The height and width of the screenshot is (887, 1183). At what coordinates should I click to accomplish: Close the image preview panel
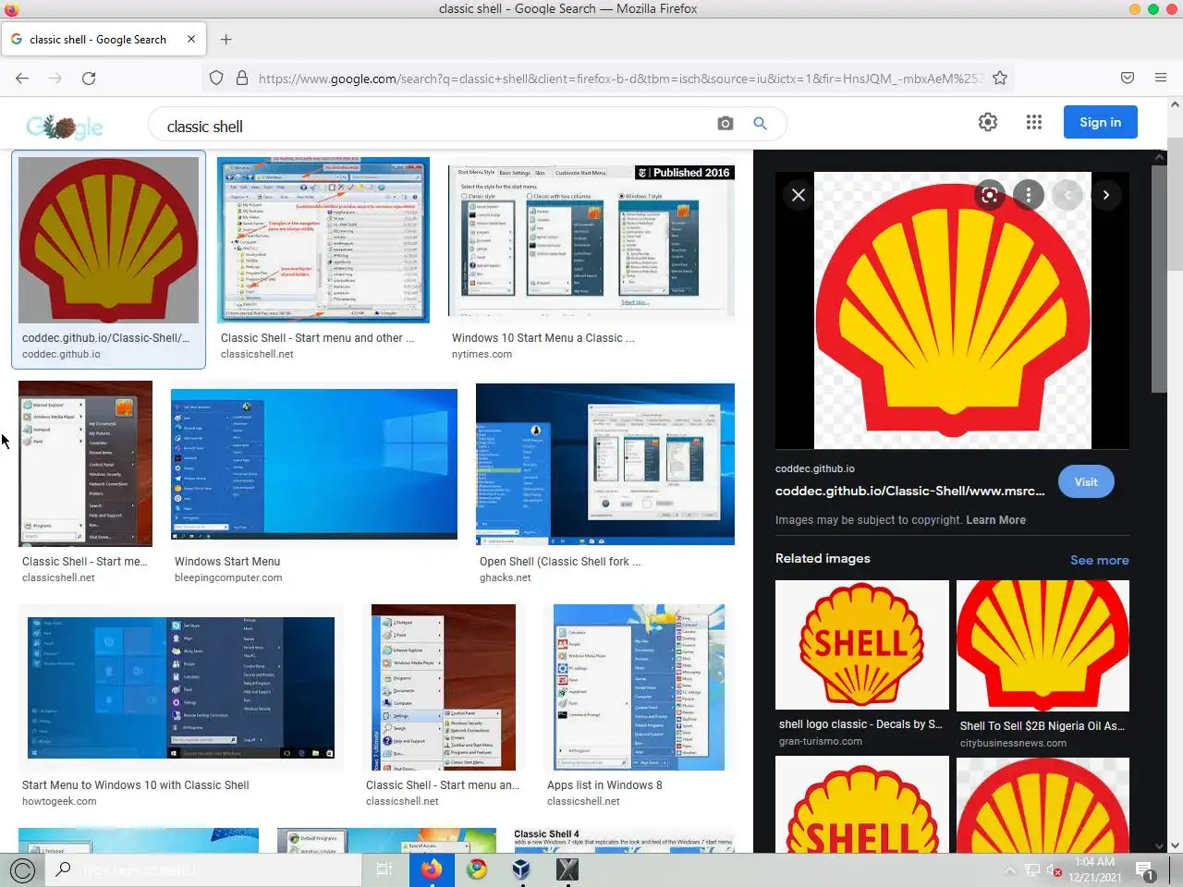(799, 195)
